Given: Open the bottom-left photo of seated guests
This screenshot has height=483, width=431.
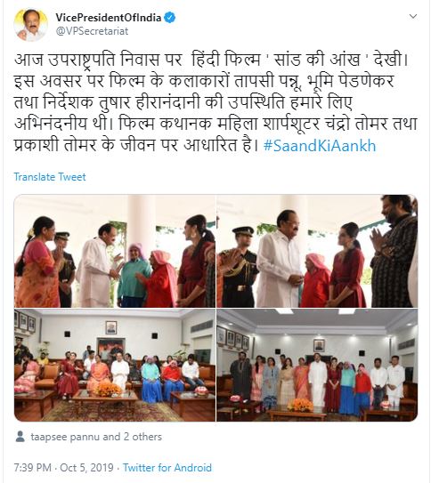Looking at the screenshot, I should pos(115,365).
